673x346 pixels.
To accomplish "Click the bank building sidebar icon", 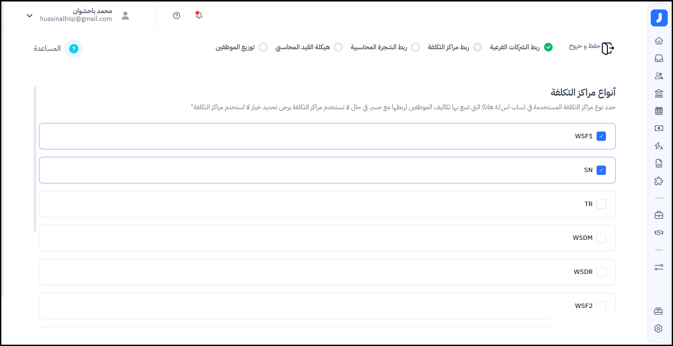I will [x=659, y=93].
